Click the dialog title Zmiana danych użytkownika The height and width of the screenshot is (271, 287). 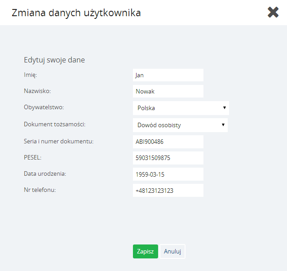coord(76,13)
